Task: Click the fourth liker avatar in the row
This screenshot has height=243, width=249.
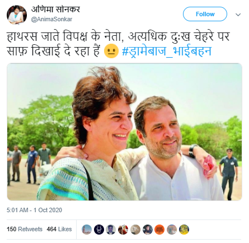Action: [123, 230]
